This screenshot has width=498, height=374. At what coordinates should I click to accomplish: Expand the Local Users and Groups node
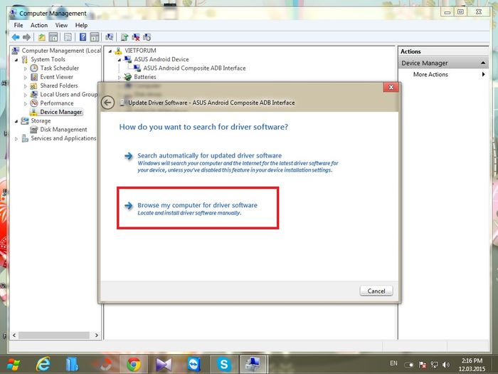pos(26,95)
